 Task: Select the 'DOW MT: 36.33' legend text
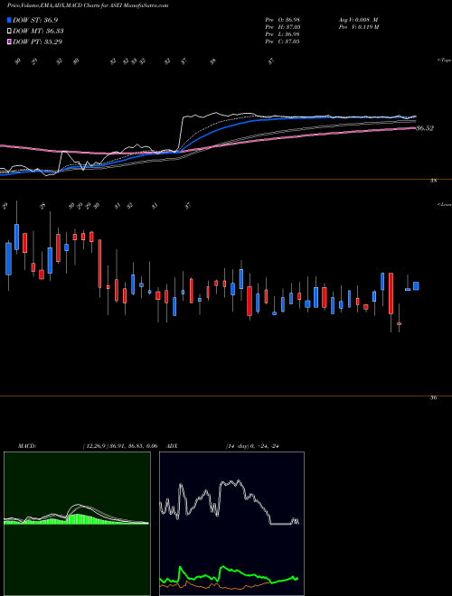click(x=38, y=32)
